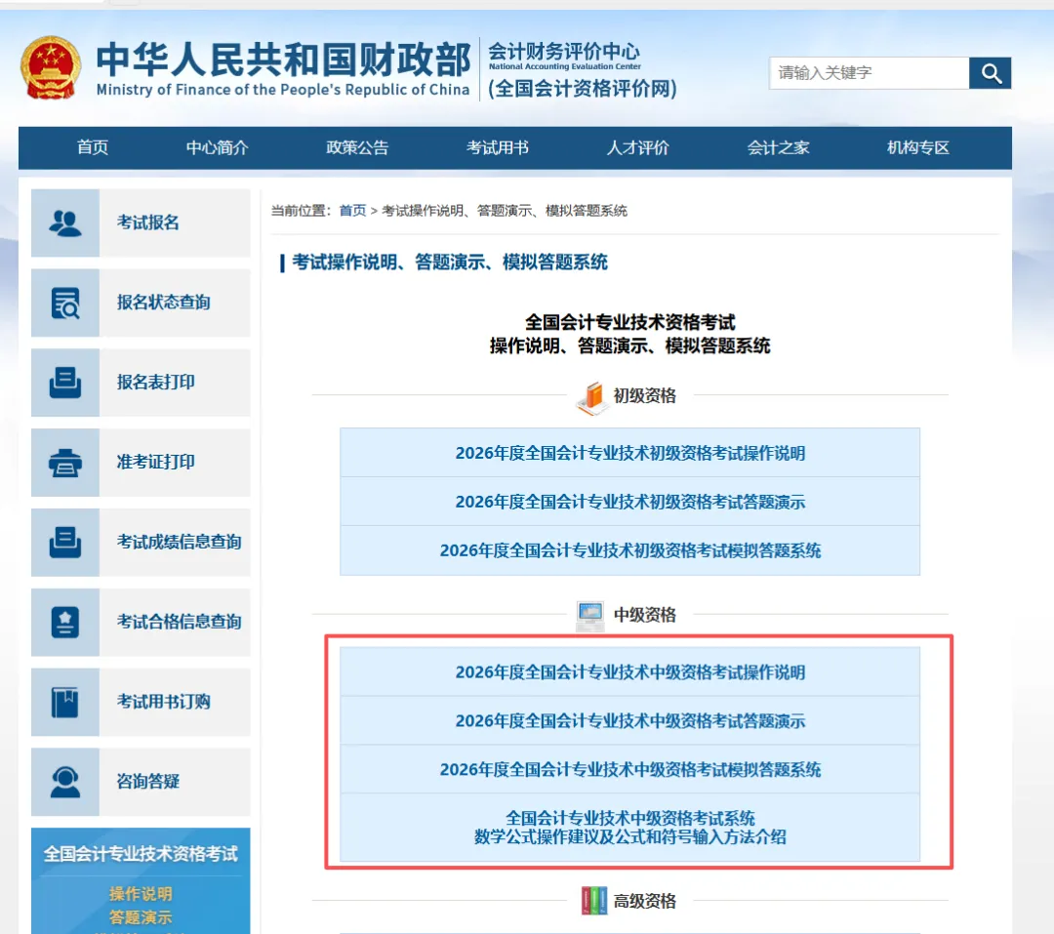
Task: Click the computer icon beside 中级资格
Action: pyautogui.click(x=590, y=615)
